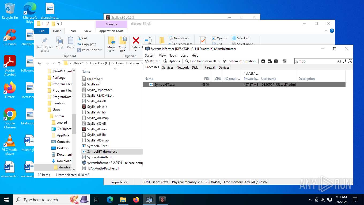Select Scylla_x64.exe file in Explorer
Screen dimensions: 364x205
97,107
